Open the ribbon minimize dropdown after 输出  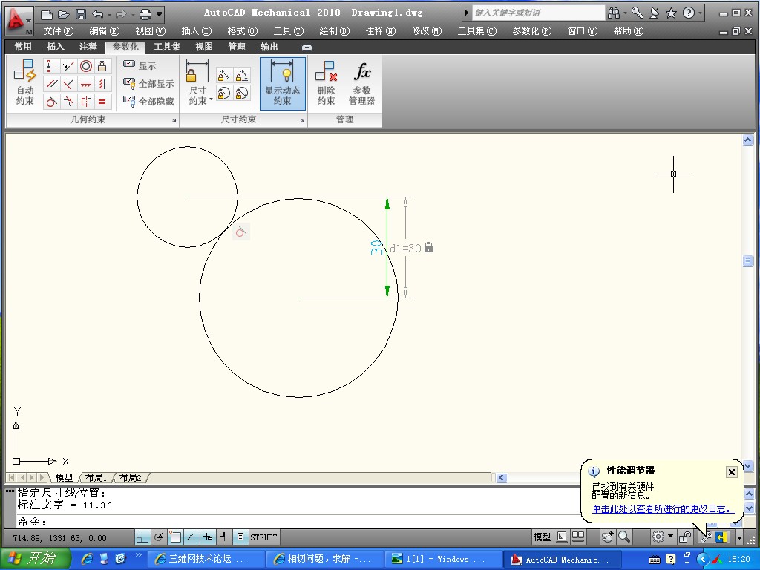pyautogui.click(x=307, y=47)
